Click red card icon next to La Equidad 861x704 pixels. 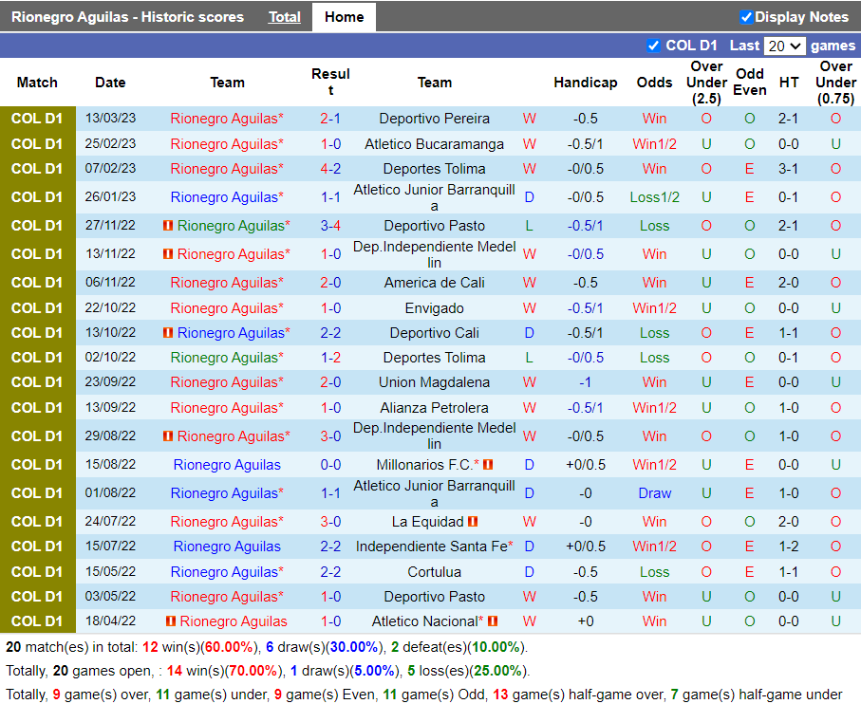(x=472, y=522)
